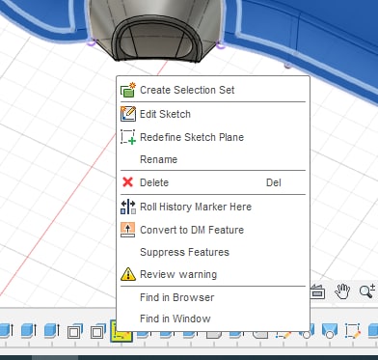
Task: Open Review warning from the menu
Action: [x=212, y=274]
